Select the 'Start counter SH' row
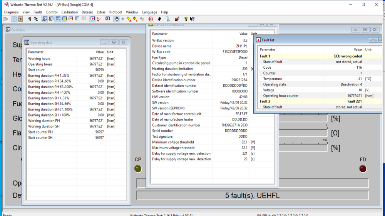385x216 pixels. 76,137
